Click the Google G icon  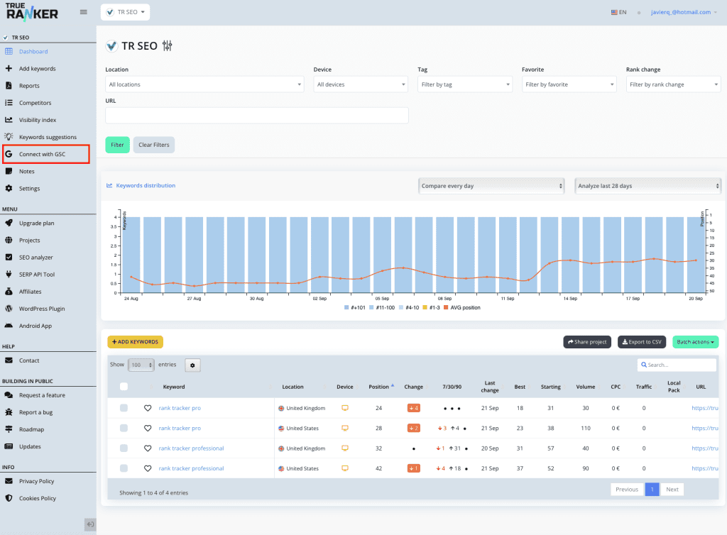tap(9, 154)
